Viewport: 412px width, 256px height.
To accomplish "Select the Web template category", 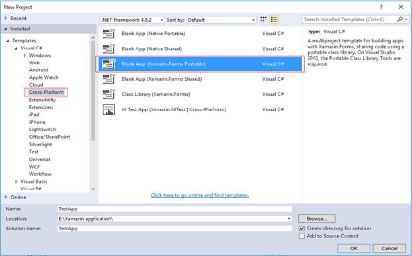I will 34,63.
